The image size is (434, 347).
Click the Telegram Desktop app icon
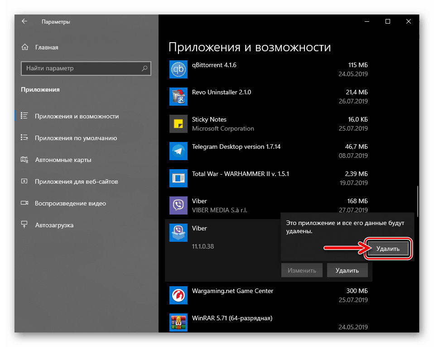coord(178,151)
